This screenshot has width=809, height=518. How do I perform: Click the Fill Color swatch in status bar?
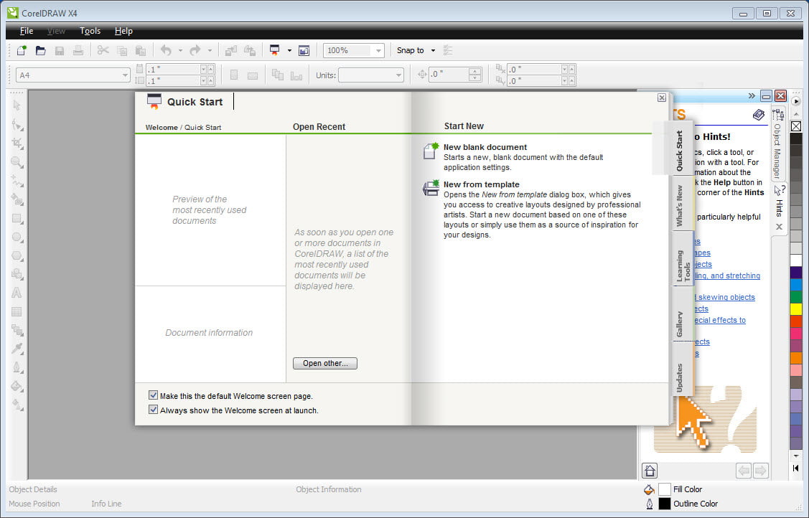[665, 489]
